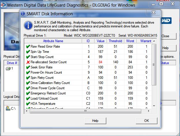Click the worst value 253 for Seek Error Rate
Screen dimensions: 180x136
[130, 67]
